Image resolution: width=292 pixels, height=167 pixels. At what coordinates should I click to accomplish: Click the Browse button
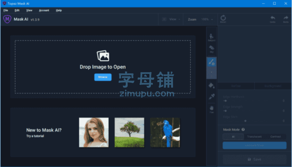pos(103,77)
